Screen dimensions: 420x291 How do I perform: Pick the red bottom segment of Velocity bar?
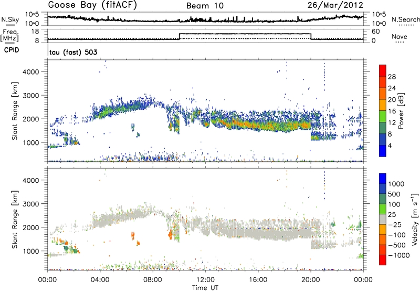[x=383, y=260]
